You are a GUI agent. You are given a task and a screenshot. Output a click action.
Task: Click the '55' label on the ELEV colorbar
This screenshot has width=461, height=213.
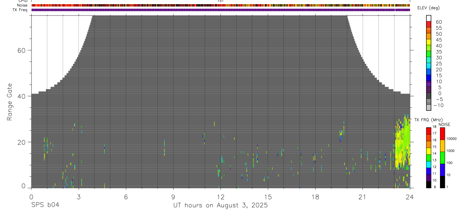[438, 28]
